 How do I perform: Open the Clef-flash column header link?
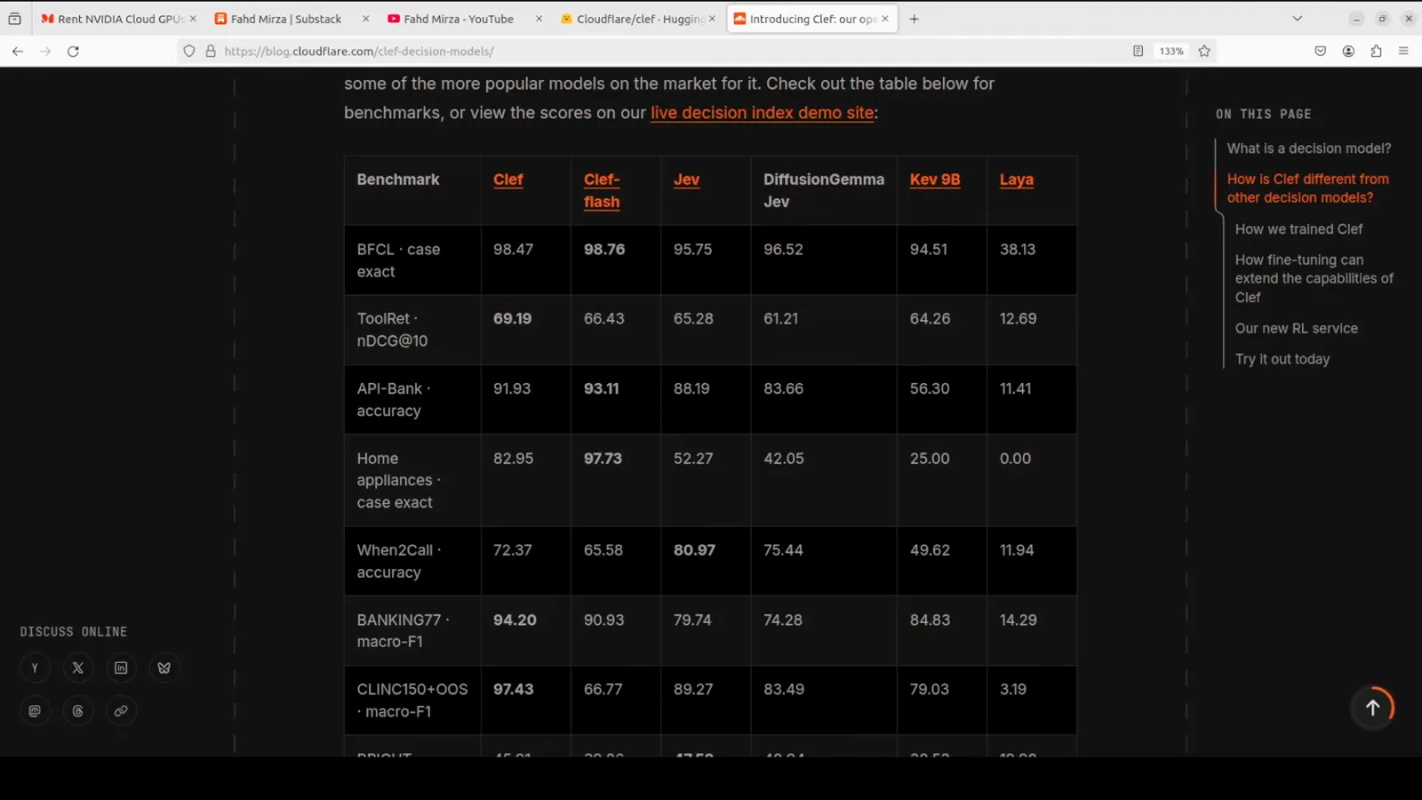point(602,190)
